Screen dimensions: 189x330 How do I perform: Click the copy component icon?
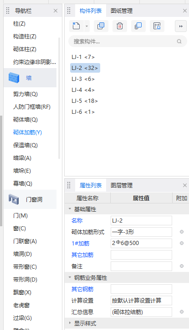click(101, 26)
